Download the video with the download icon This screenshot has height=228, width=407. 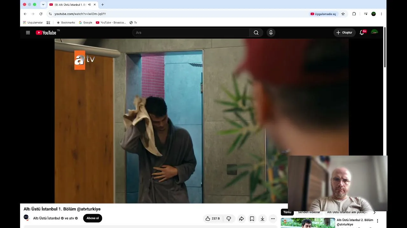262,218
